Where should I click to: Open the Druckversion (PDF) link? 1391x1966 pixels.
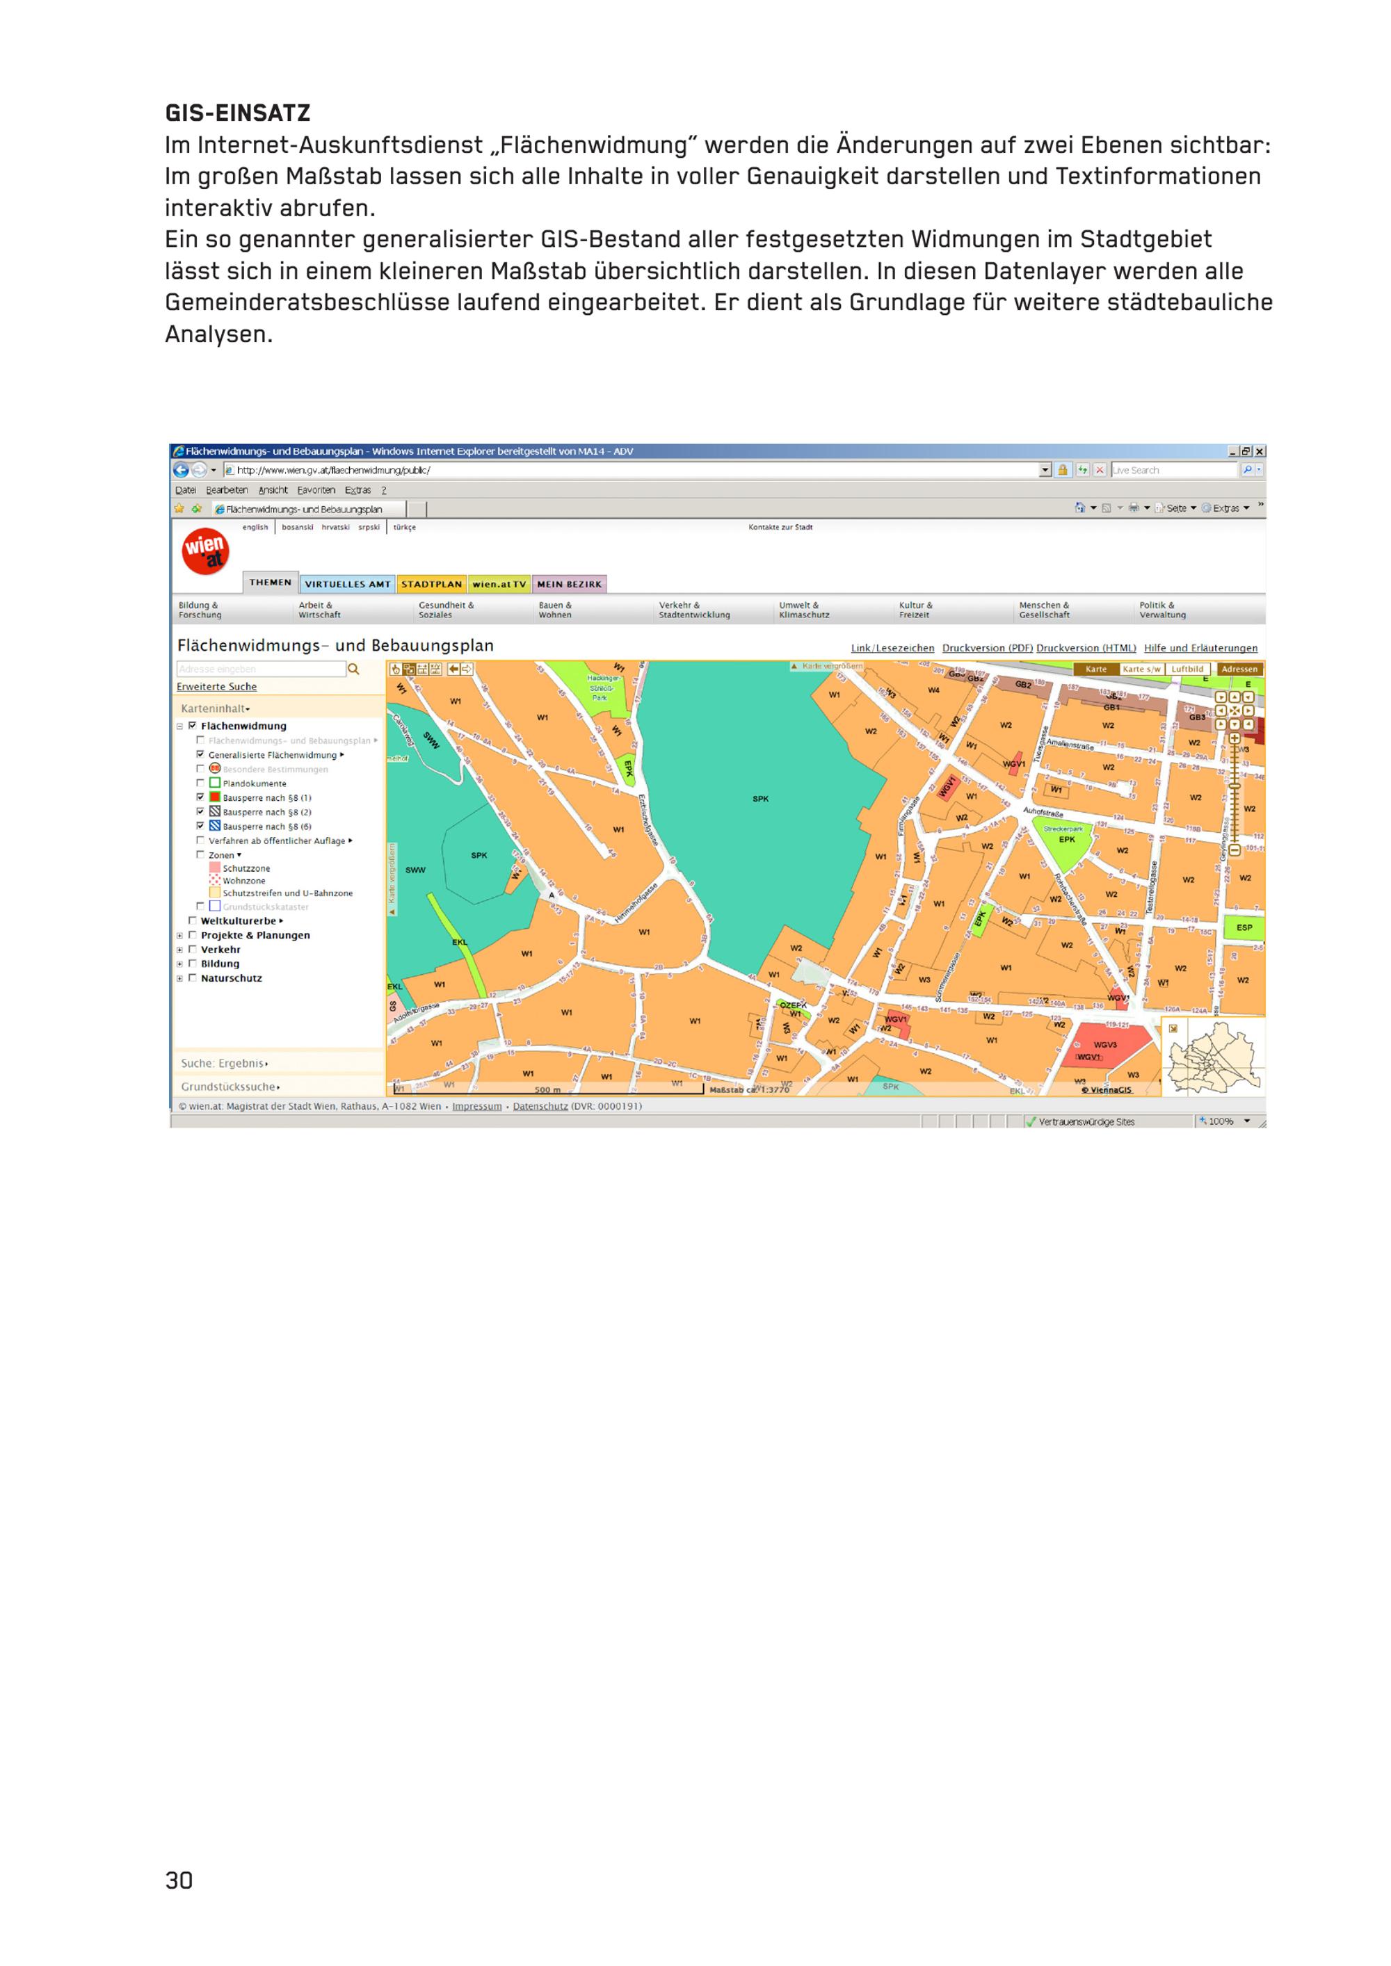pos(988,648)
